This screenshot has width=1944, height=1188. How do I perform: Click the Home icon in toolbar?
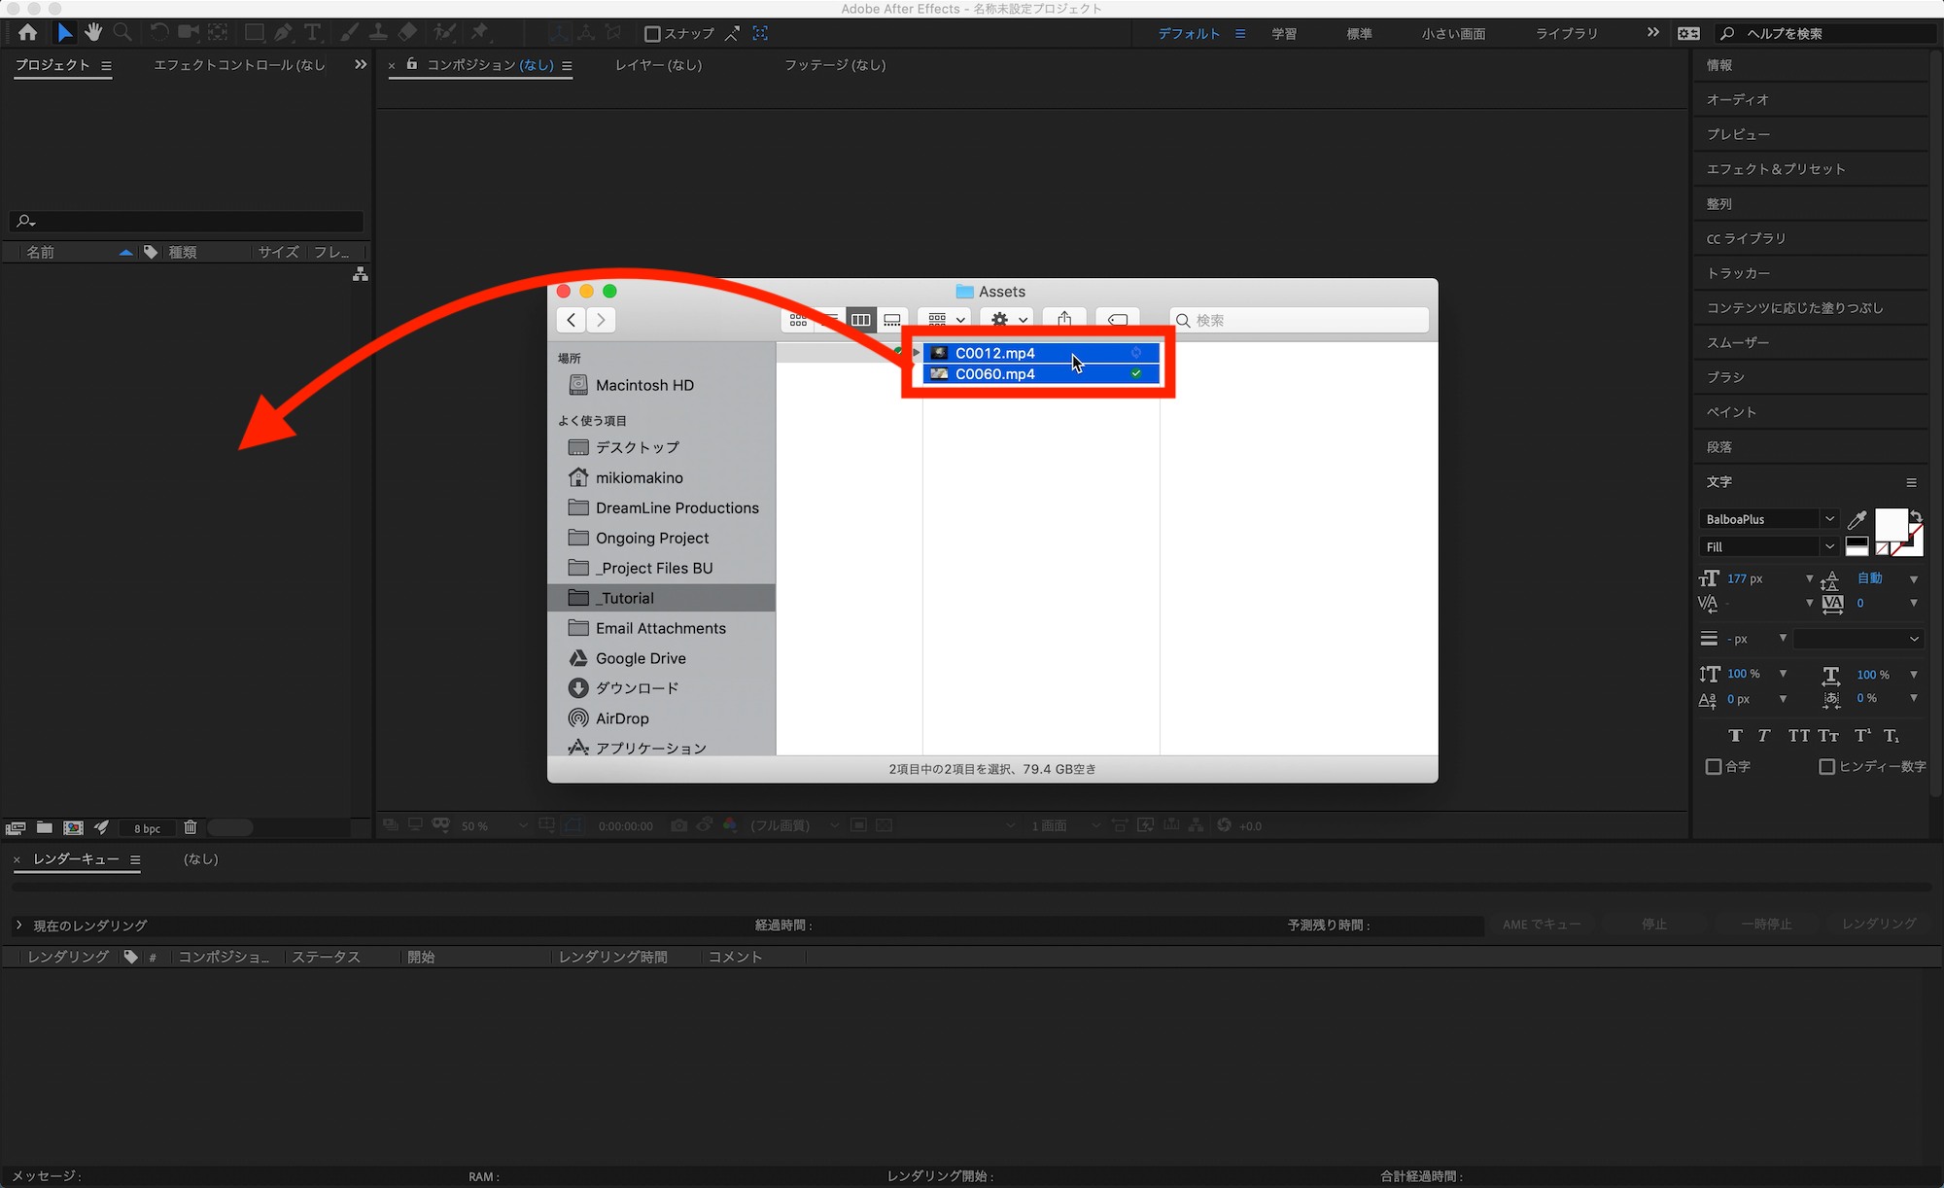[x=27, y=33]
